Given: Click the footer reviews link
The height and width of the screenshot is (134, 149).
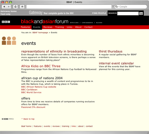Looking at the screenshot, I should coord(56,126).
